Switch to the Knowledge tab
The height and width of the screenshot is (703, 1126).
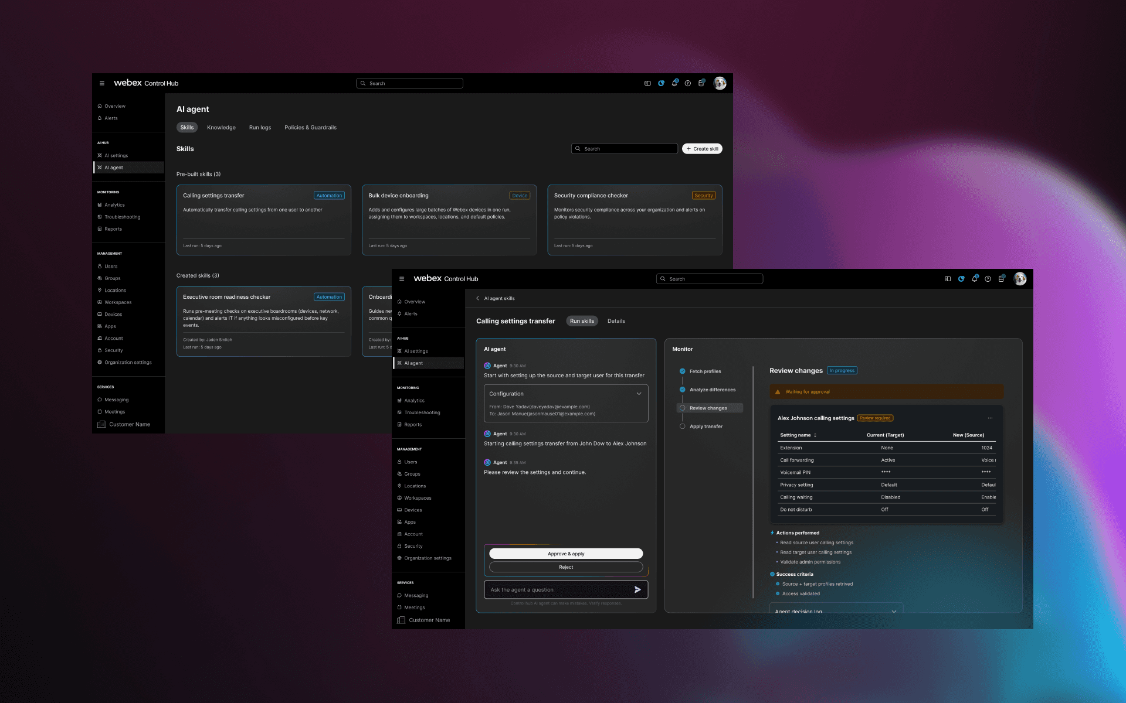click(221, 128)
